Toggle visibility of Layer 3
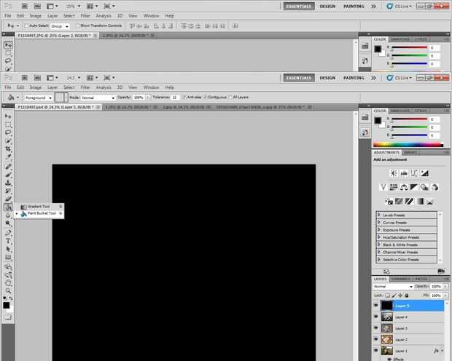This screenshot has width=452, height=361. (x=376, y=328)
